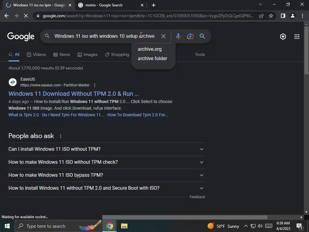Open the Chrome profile menu

[293, 16]
